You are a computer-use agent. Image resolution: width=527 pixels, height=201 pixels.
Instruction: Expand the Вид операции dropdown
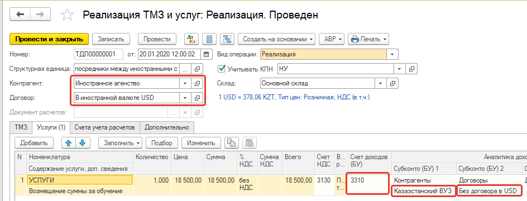[392, 54]
